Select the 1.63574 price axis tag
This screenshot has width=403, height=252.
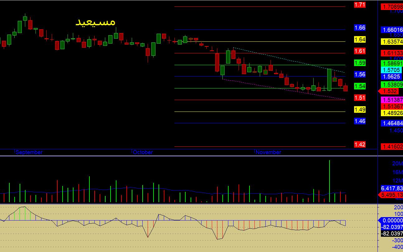[392, 41]
